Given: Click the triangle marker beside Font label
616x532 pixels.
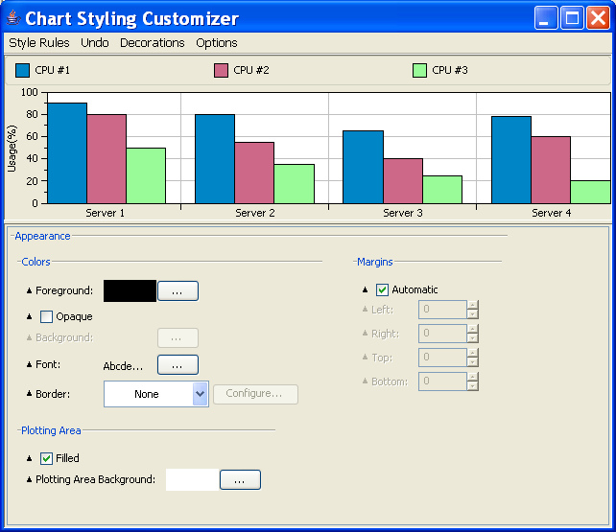Looking at the screenshot, I should click(29, 365).
